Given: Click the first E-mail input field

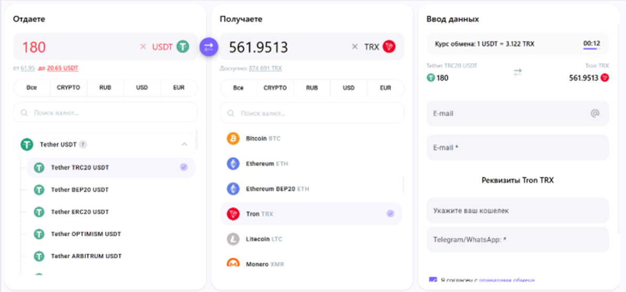Looking at the screenshot, I should point(518,114).
